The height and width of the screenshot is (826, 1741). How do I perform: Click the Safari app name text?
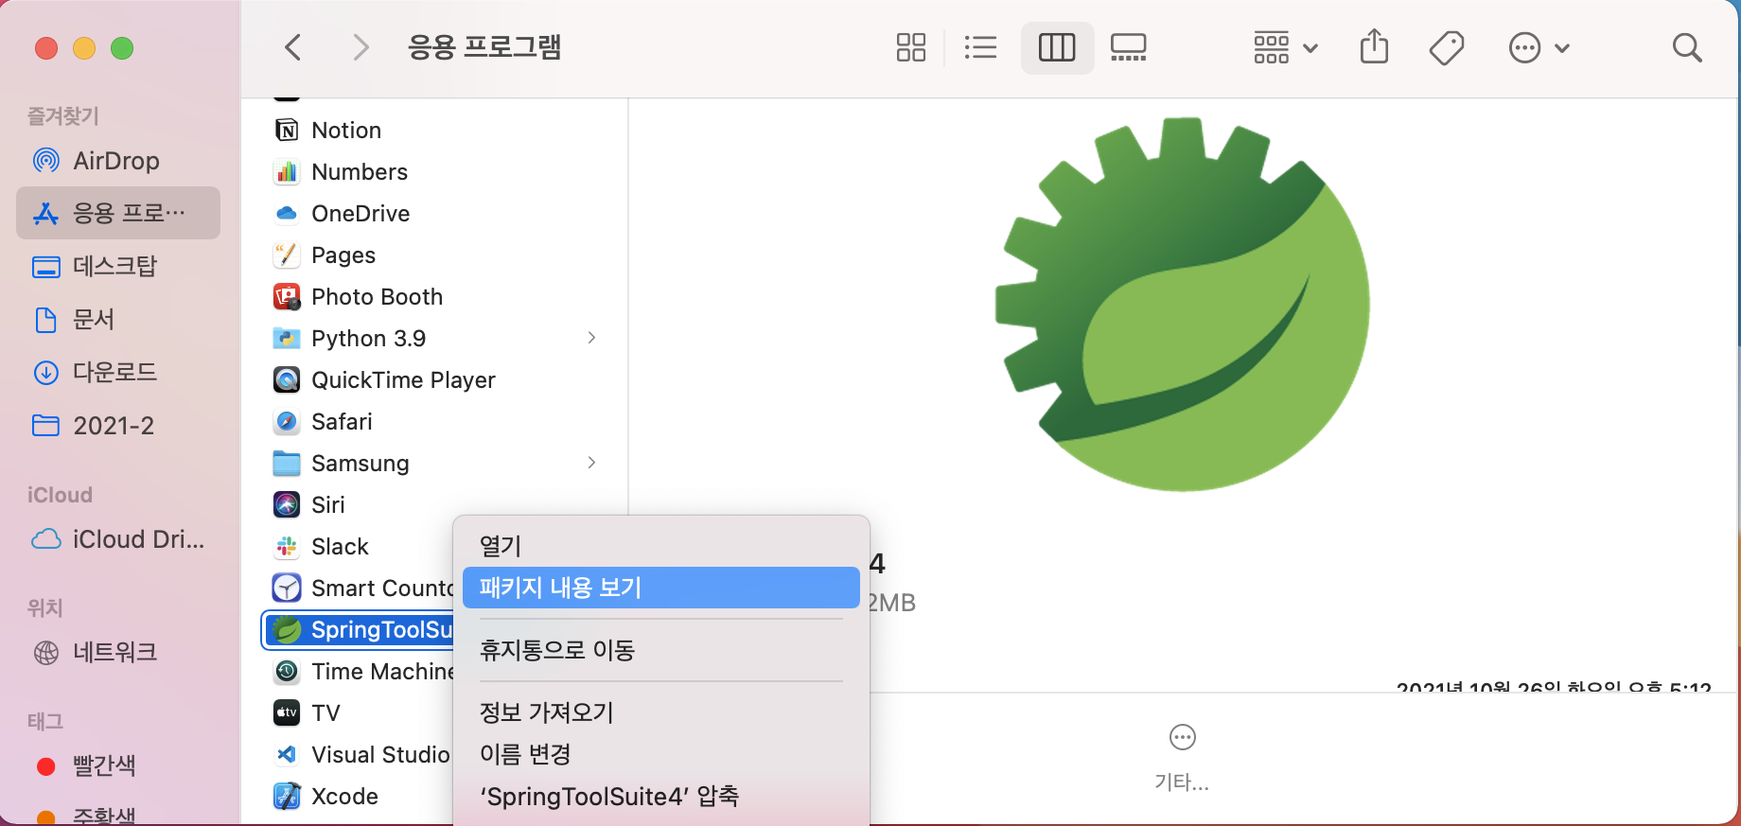342,422
